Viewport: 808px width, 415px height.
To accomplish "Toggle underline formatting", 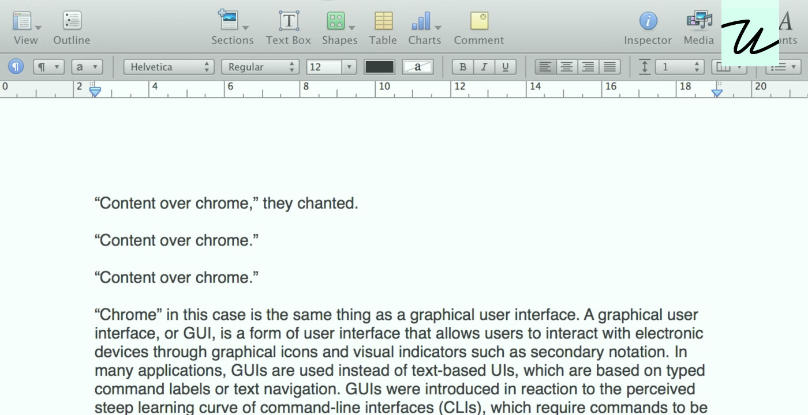I will (x=505, y=67).
